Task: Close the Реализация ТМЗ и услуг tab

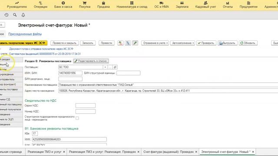Action: (64, 152)
